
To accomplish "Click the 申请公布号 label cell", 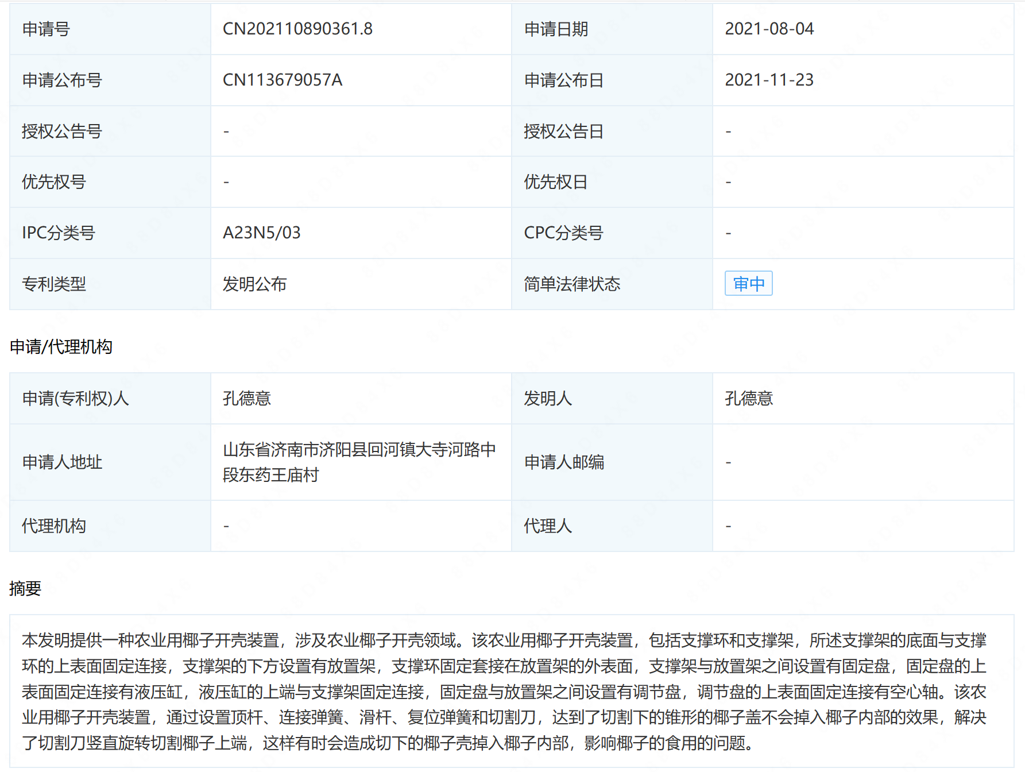I will click(x=110, y=80).
